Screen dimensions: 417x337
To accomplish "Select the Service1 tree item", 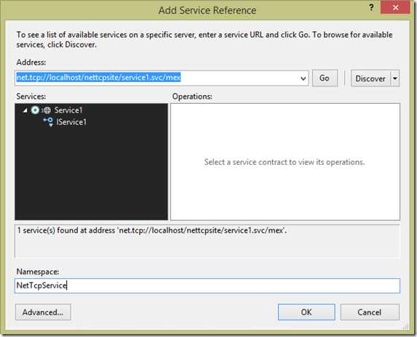I will [68, 110].
